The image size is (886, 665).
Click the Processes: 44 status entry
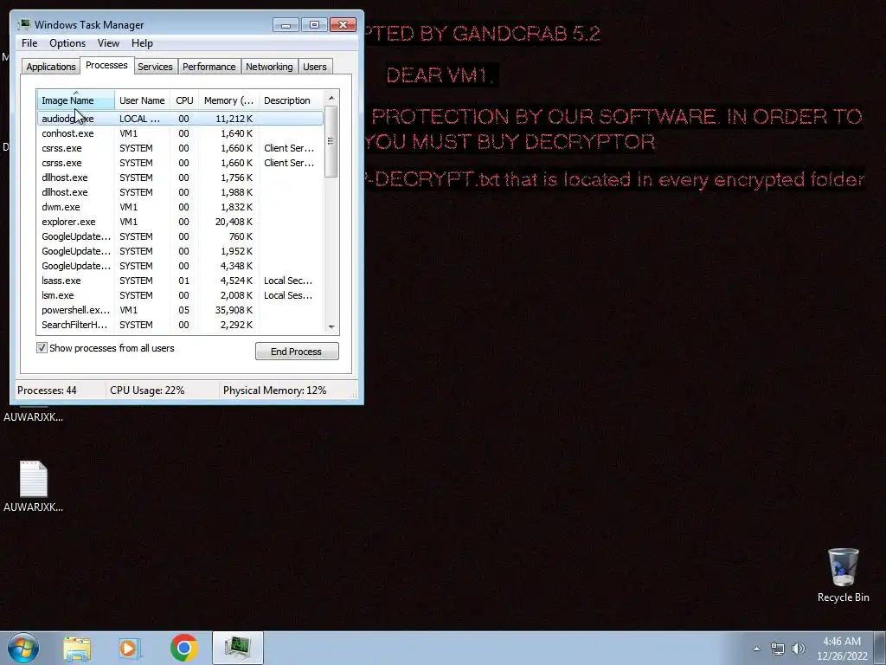click(x=47, y=391)
